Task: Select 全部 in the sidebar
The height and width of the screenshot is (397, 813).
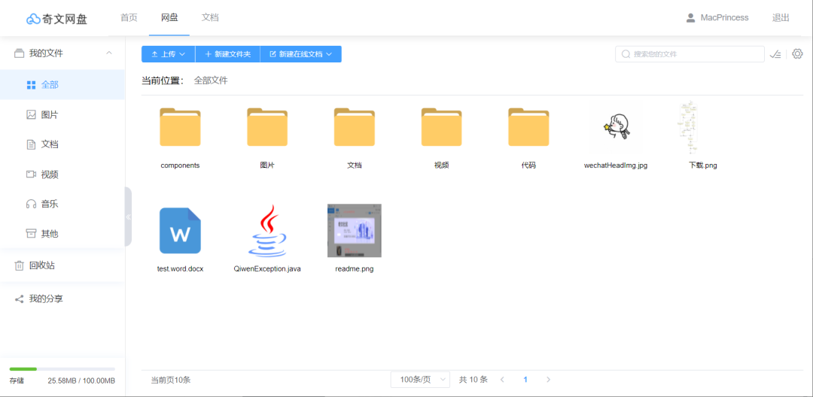Action: pos(62,85)
